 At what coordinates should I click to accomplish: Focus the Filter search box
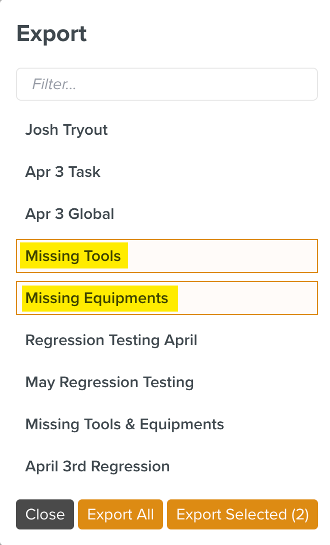[167, 84]
